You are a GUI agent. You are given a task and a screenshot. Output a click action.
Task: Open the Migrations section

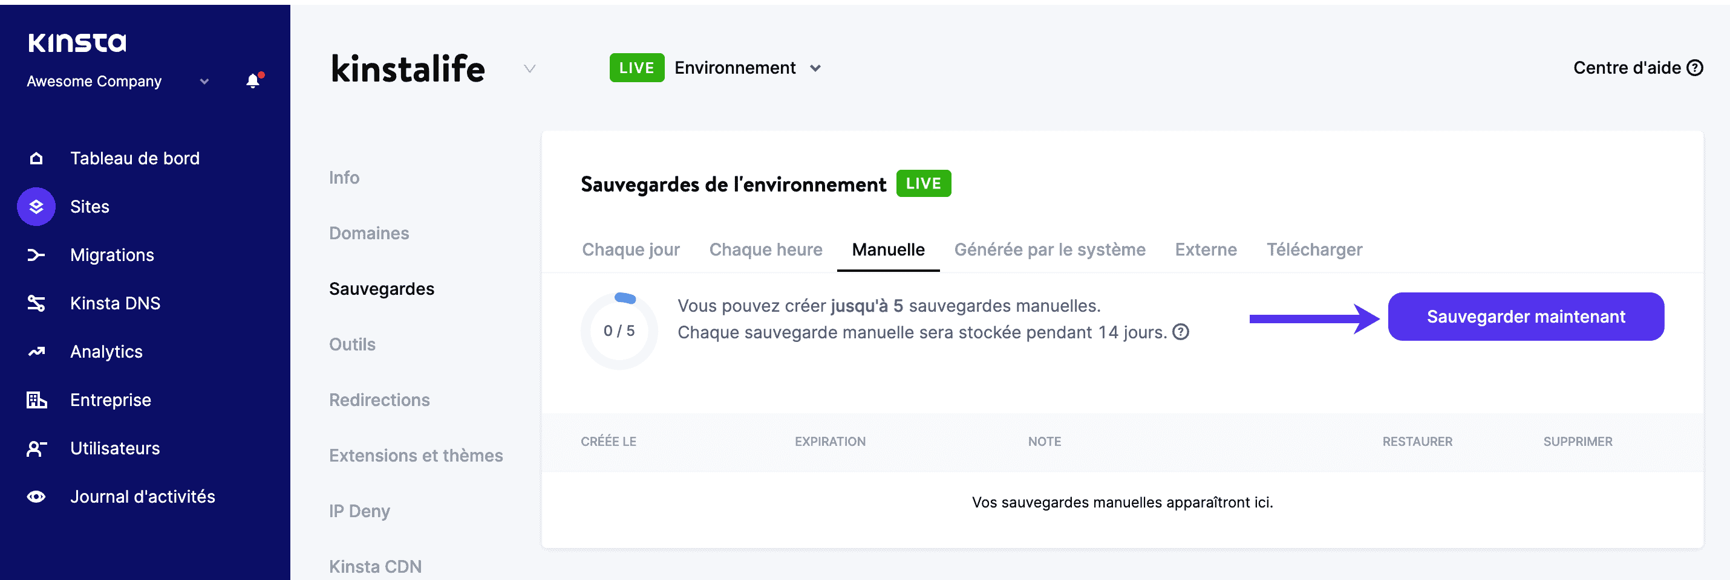tap(111, 255)
